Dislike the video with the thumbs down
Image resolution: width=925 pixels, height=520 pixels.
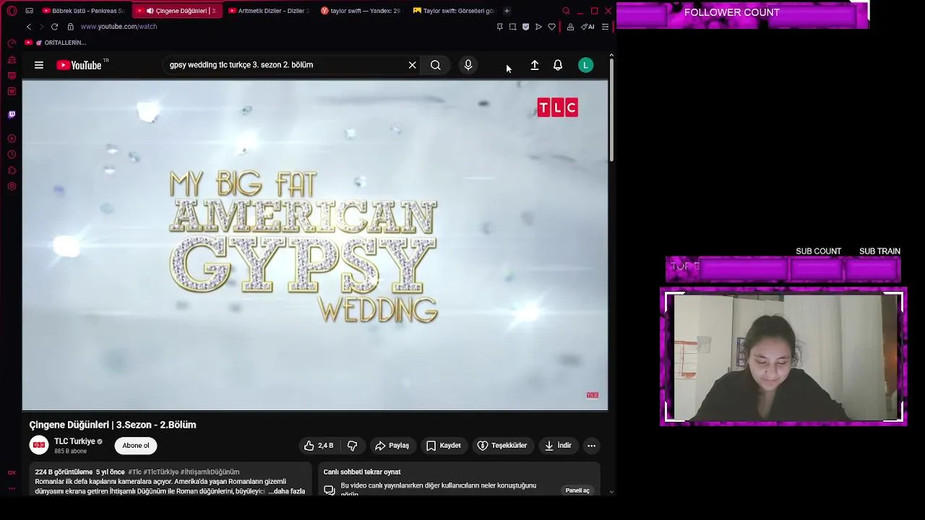(353, 446)
